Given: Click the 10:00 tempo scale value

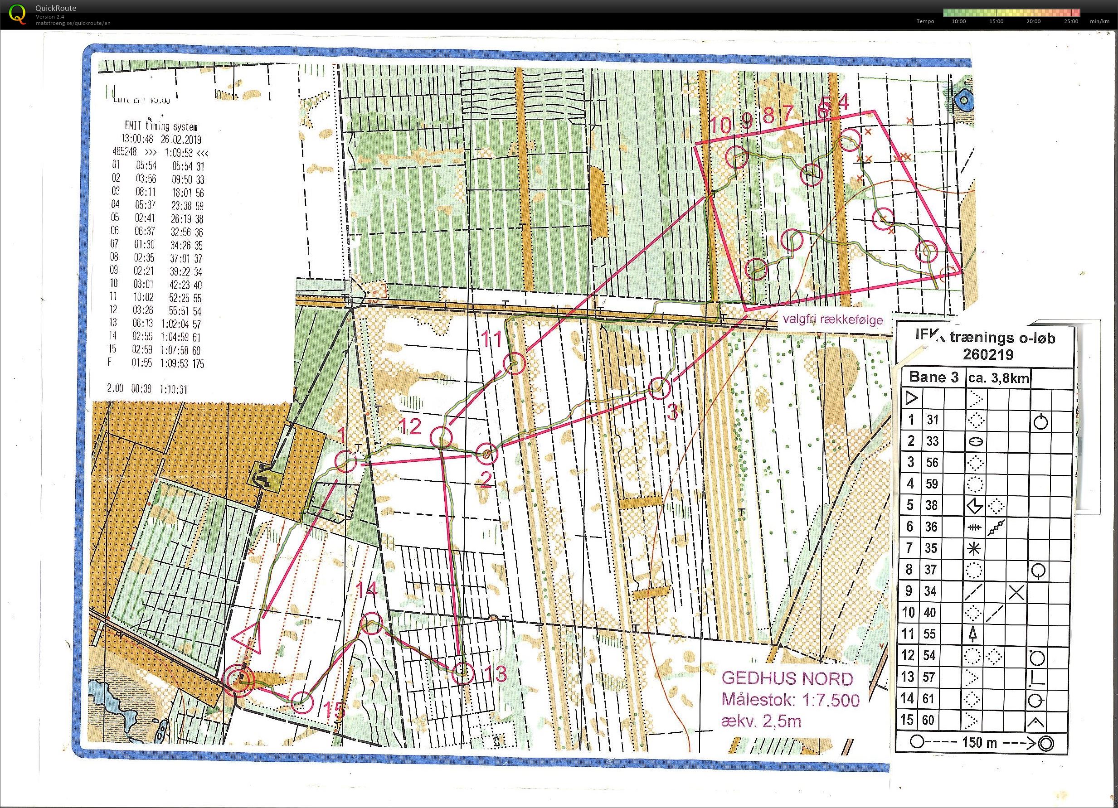Looking at the screenshot, I should tap(959, 22).
